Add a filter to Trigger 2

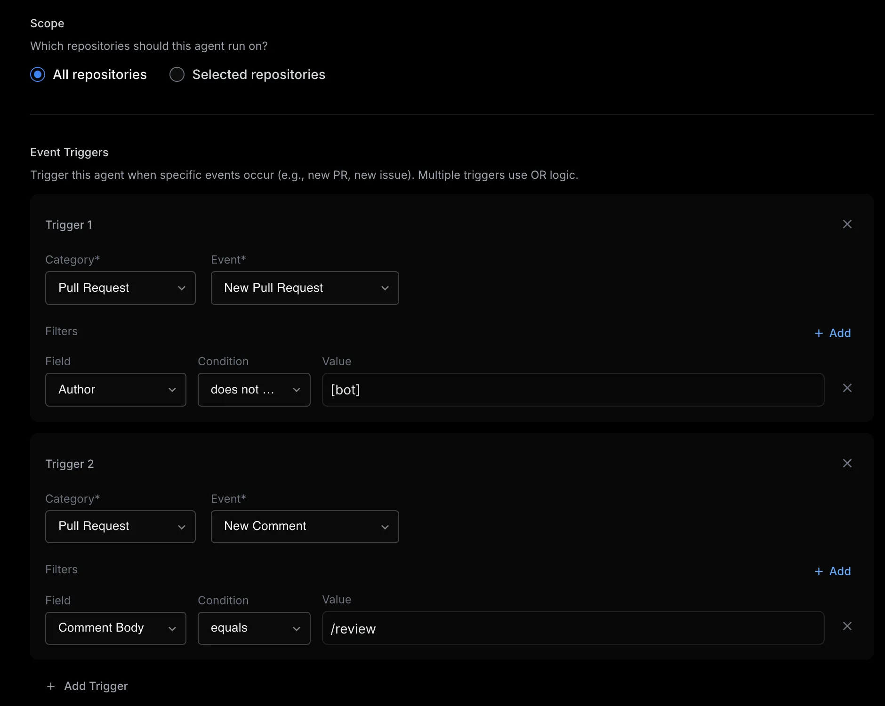(x=832, y=571)
